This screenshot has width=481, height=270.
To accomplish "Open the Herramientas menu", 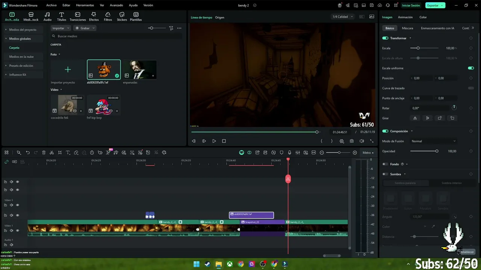I will (85, 5).
